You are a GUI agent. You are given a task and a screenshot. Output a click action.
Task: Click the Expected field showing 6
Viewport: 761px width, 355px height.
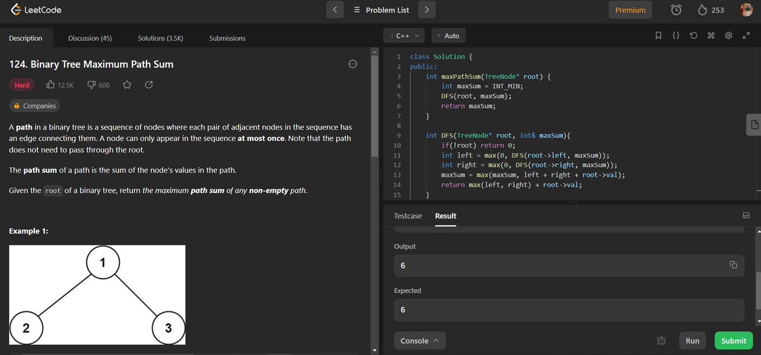tap(569, 310)
